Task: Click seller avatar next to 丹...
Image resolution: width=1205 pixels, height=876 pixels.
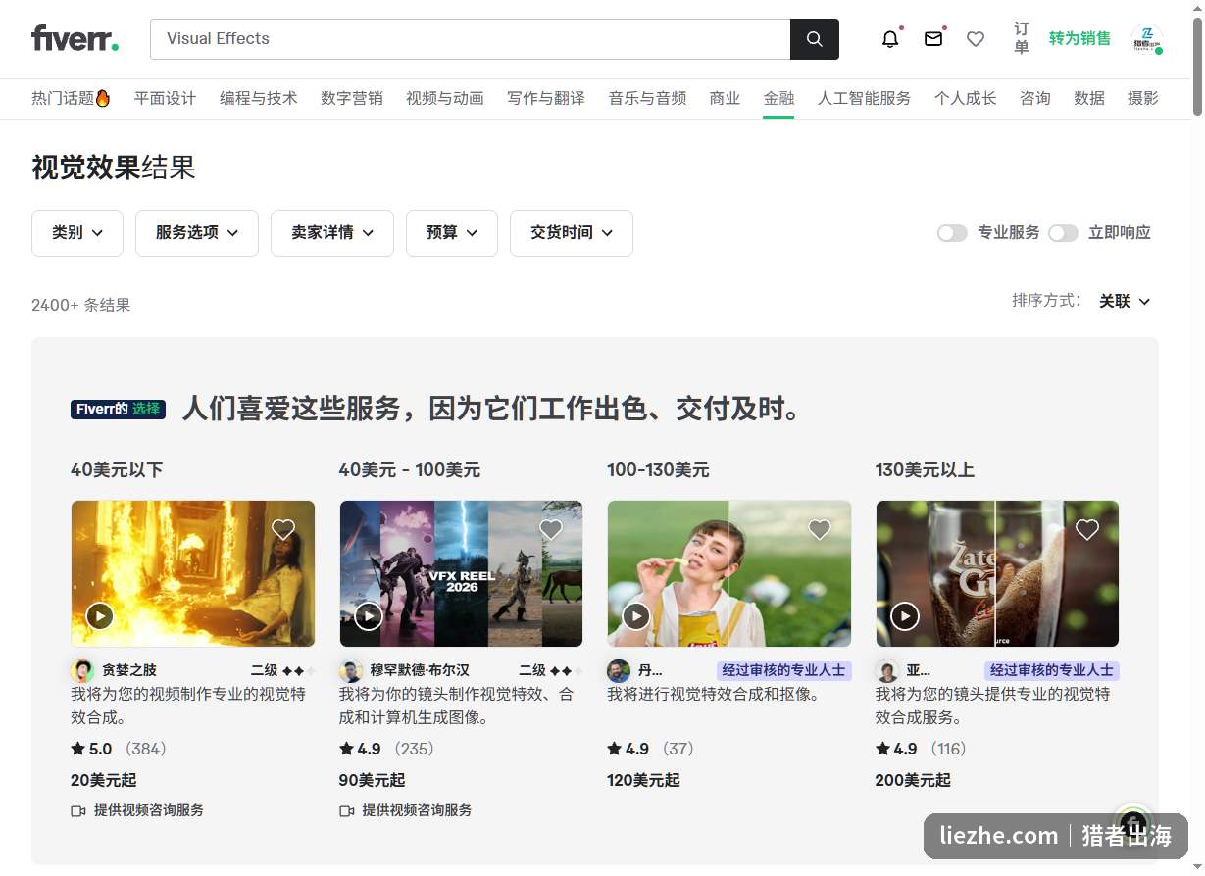Action: [x=619, y=671]
